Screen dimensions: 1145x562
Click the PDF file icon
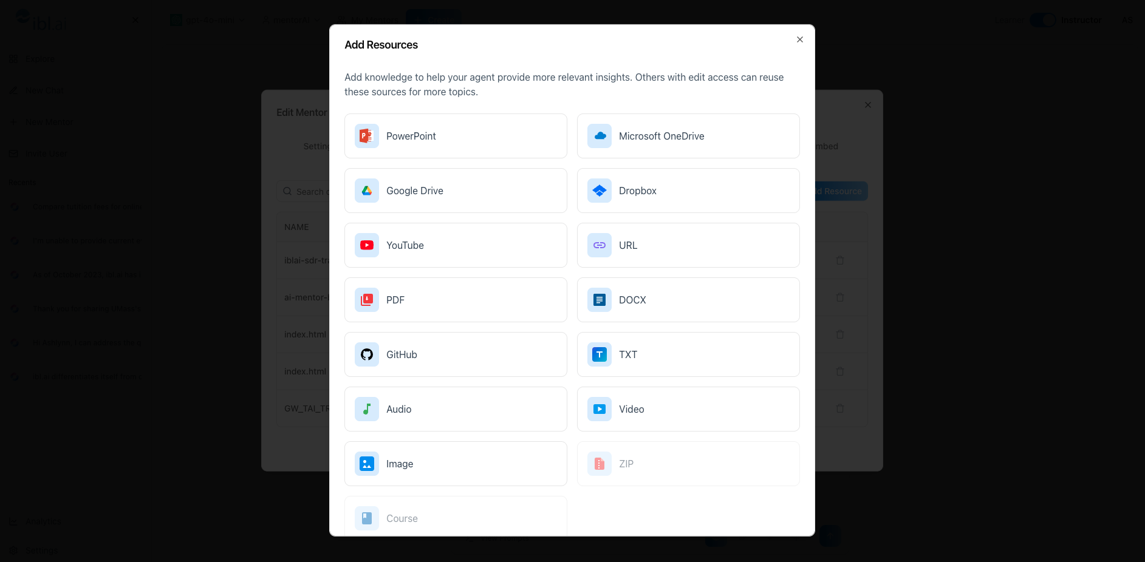[x=366, y=300]
